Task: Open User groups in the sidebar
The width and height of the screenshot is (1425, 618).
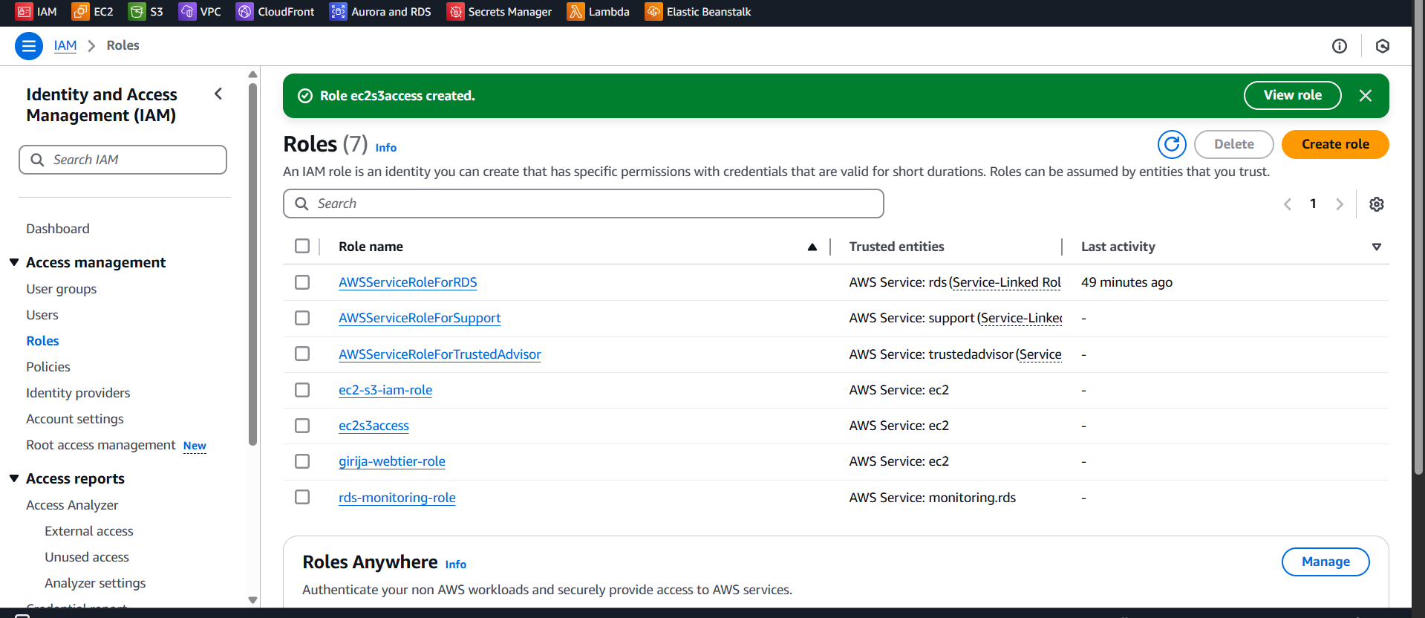Action: (62, 289)
